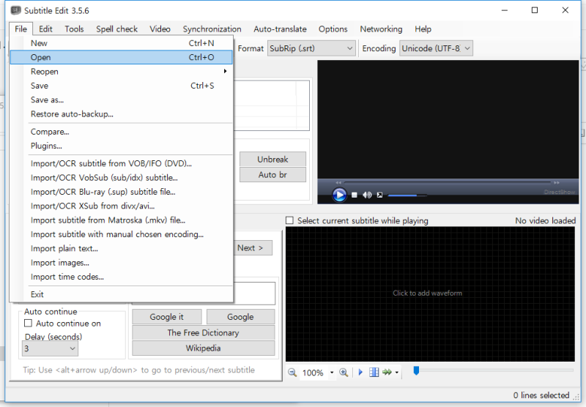The image size is (586, 407).
Task: Open the Networking menu
Action: 381,29
